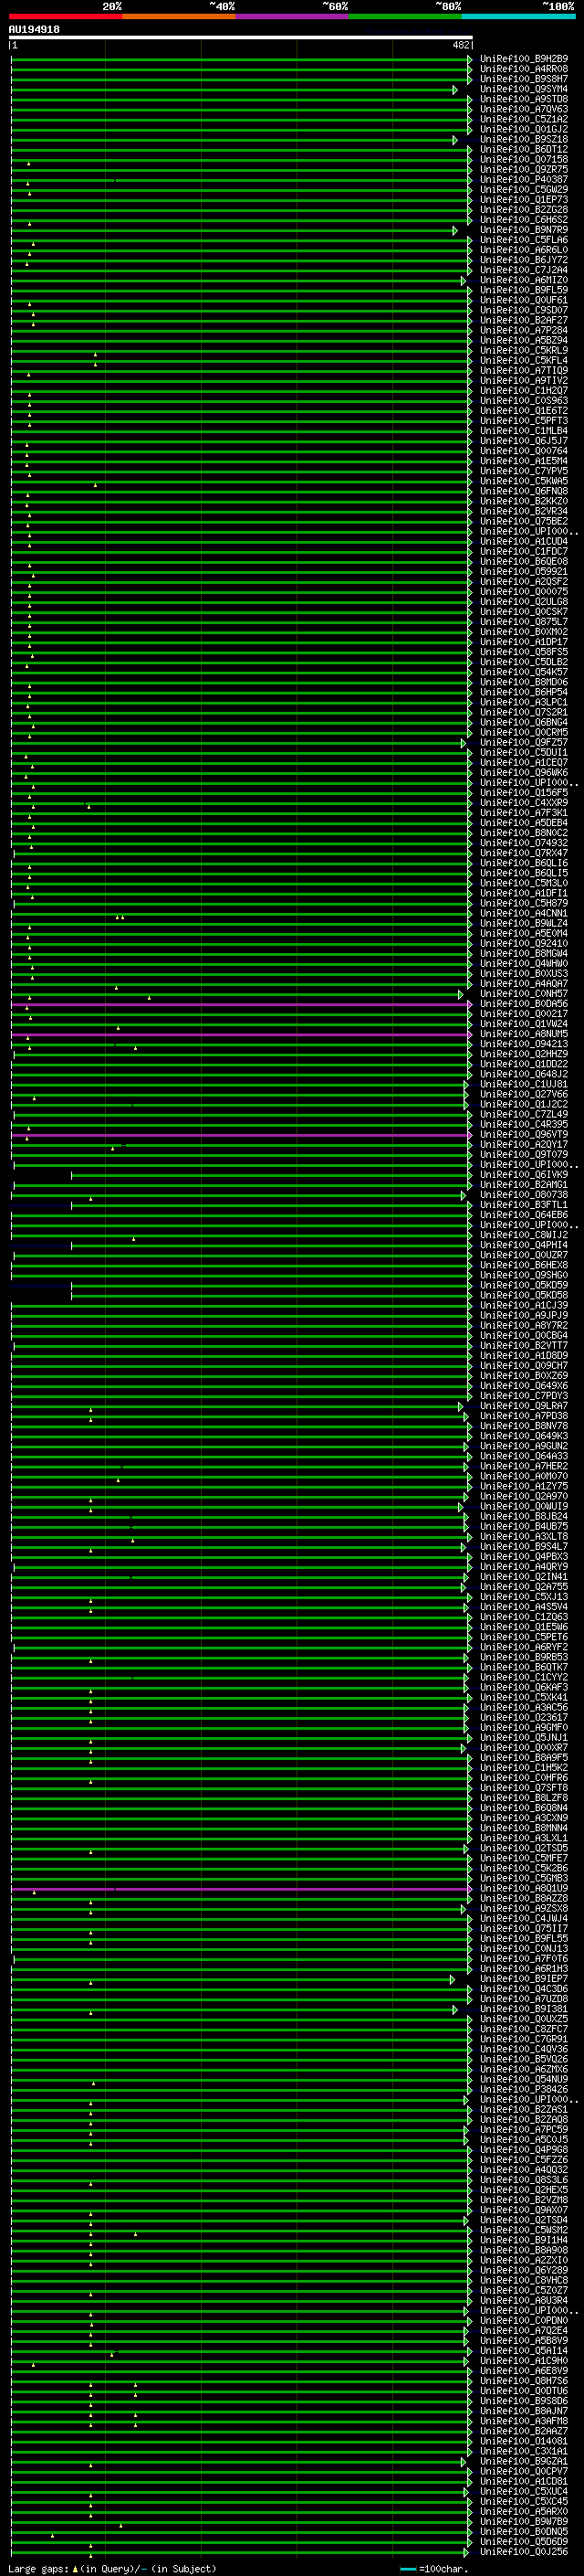Open hit UniRef100_B9H2B9
The image size is (584, 2576).
524,59
